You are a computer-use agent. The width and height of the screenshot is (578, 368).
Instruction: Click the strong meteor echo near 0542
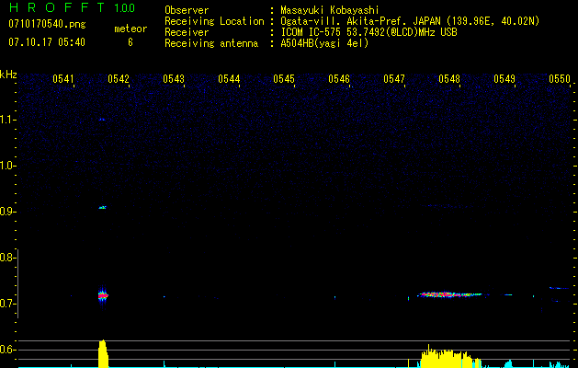[103, 295]
